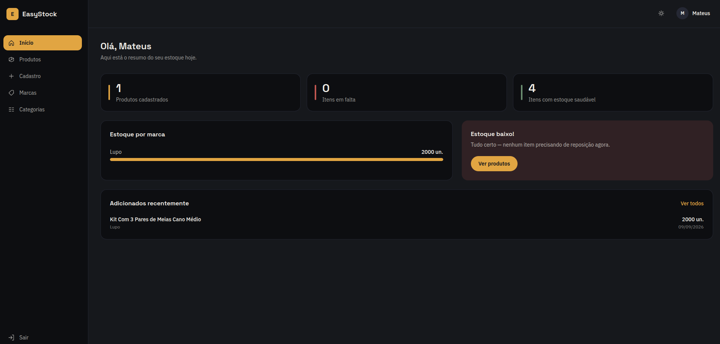Click the home icon beside Início
This screenshot has height=344, width=720.
[11, 43]
